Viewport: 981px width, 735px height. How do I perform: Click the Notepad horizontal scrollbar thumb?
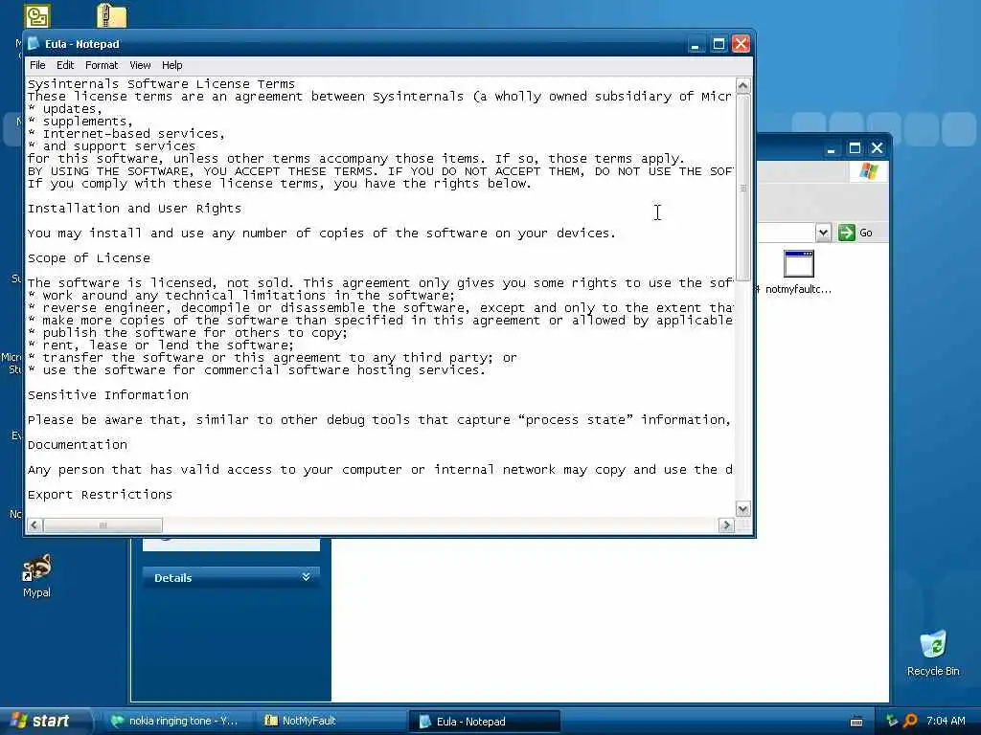pyautogui.click(x=103, y=525)
